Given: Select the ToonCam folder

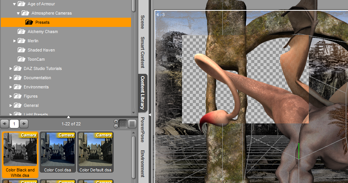Looking at the screenshot, I should pyautogui.click(x=36, y=59).
